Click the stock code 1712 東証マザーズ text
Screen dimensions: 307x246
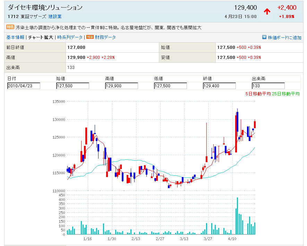coord(27,17)
